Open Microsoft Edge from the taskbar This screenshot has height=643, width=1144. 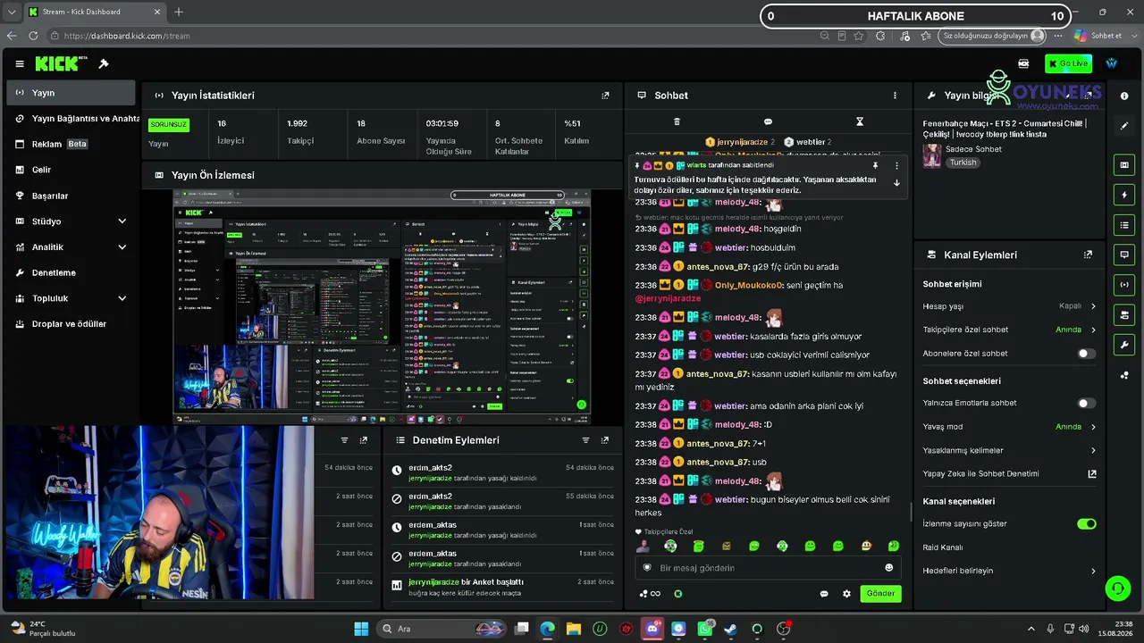point(548,629)
